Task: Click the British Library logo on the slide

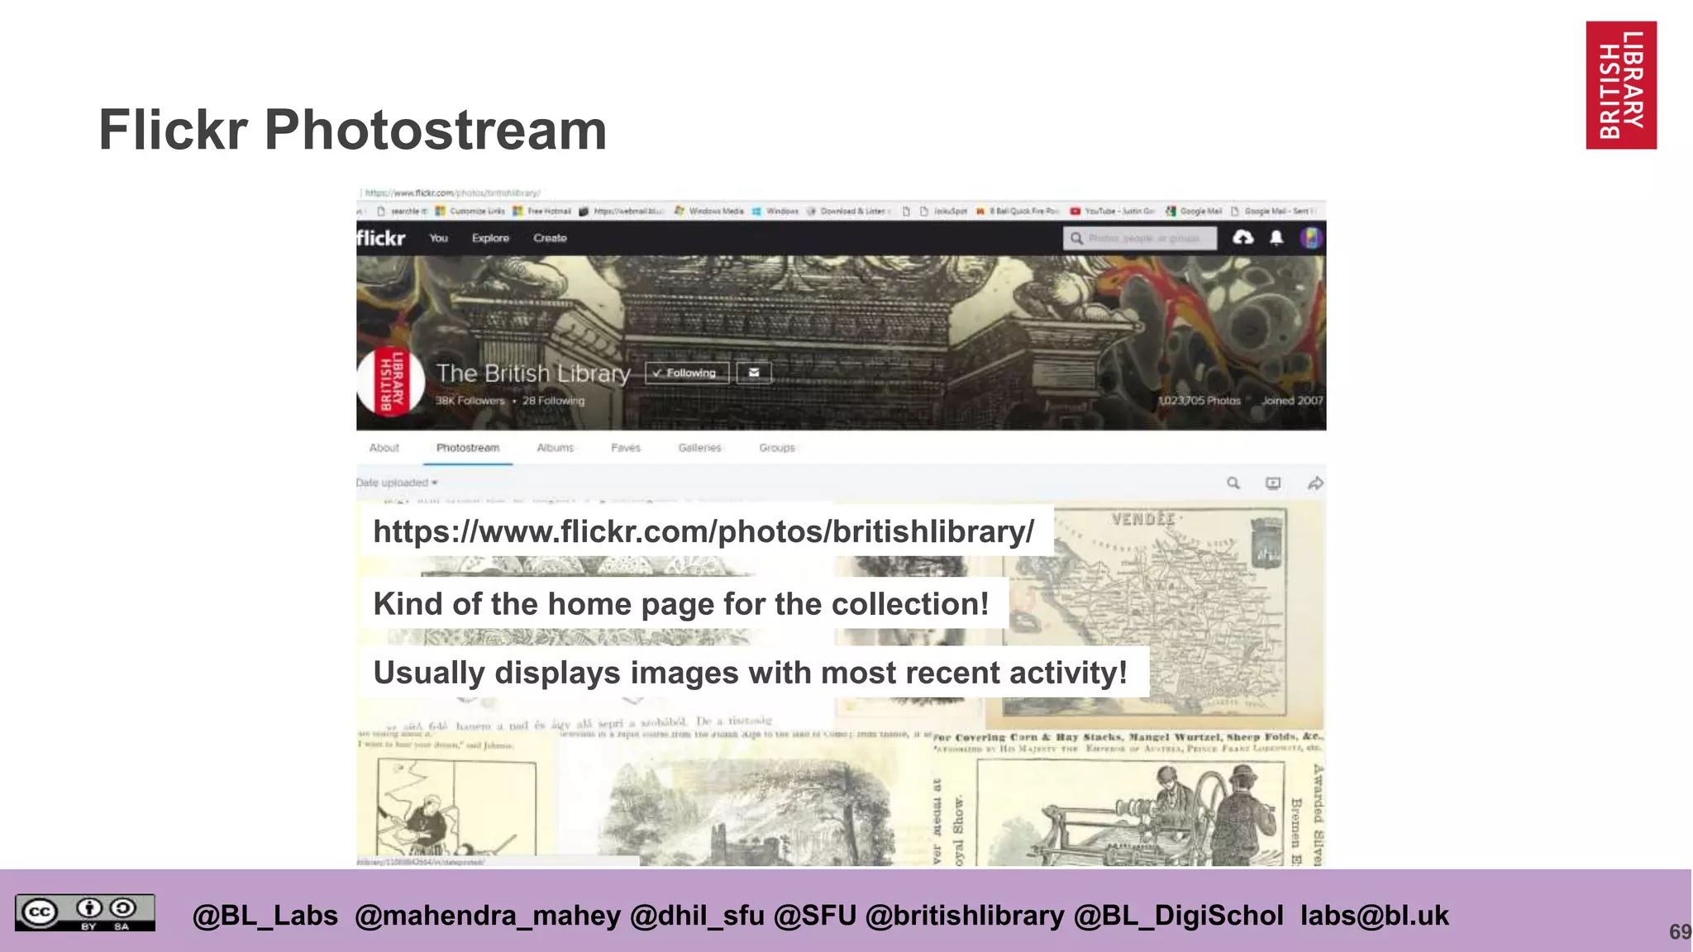Action: click(1621, 85)
